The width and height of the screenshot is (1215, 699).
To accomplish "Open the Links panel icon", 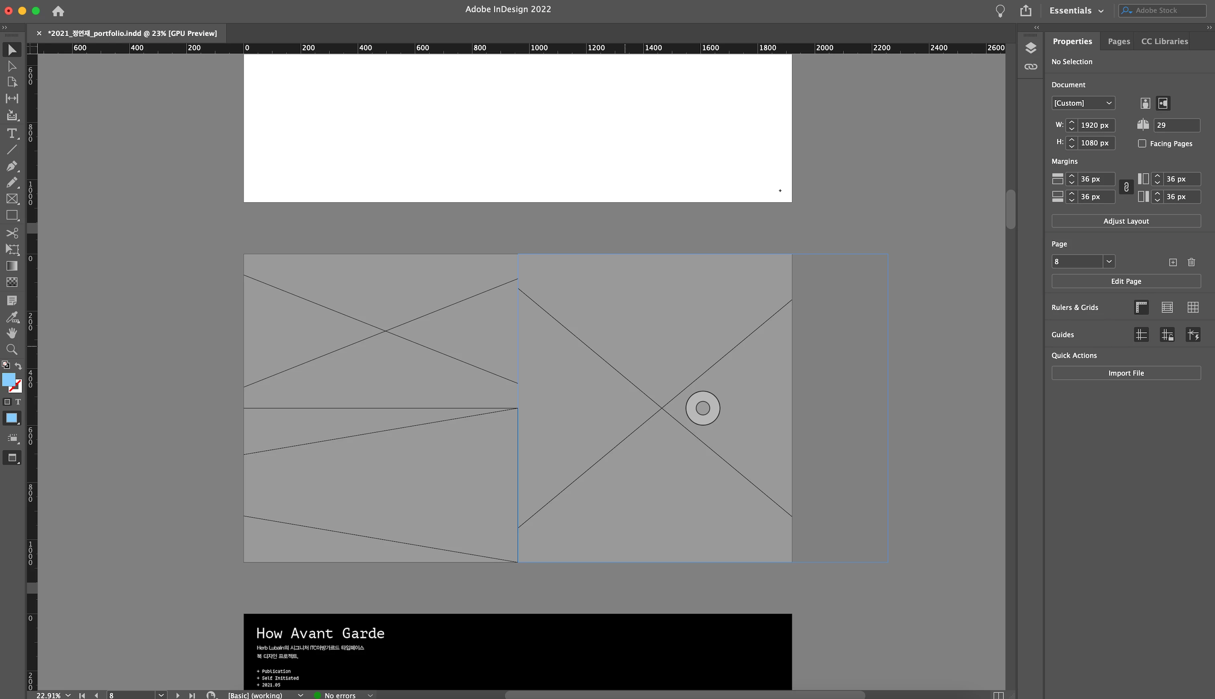I will click(1031, 67).
